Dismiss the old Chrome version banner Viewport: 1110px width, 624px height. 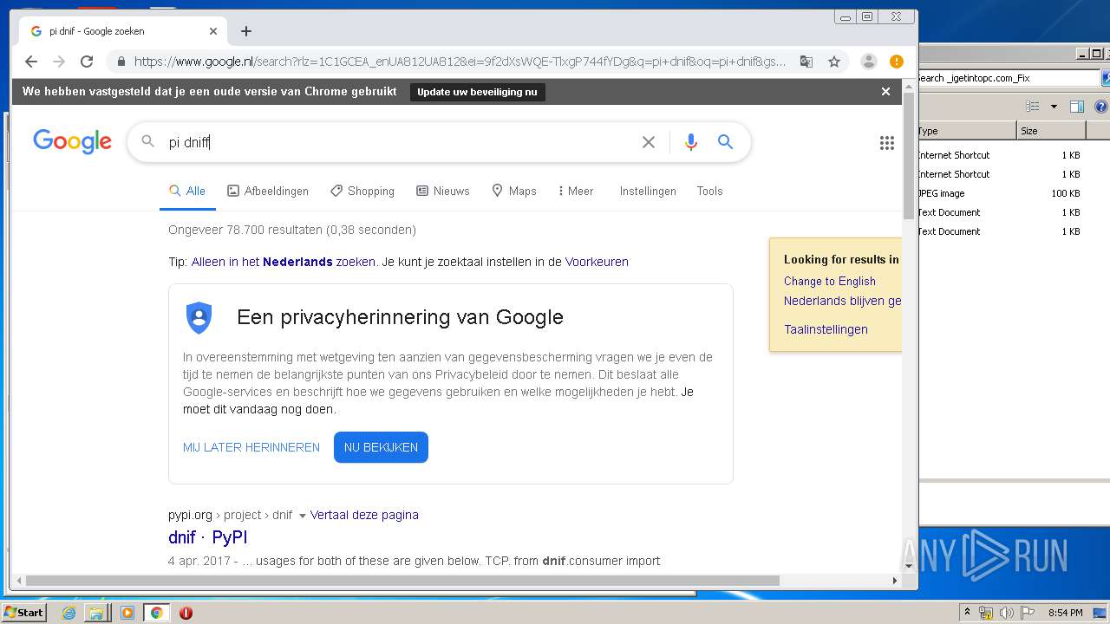tap(885, 91)
